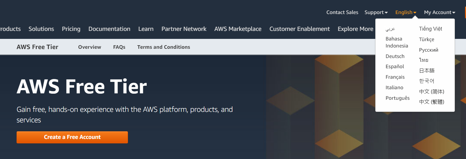Open the Solutions menu
The image size is (466, 159).
coord(41,29)
